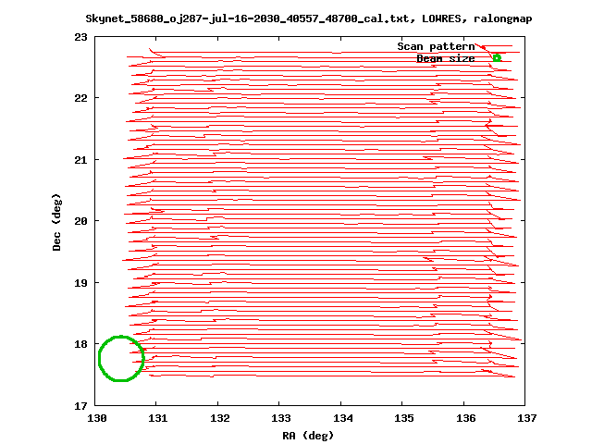Select the Beam size legend label
The height and width of the screenshot is (444, 592).
coord(445,58)
